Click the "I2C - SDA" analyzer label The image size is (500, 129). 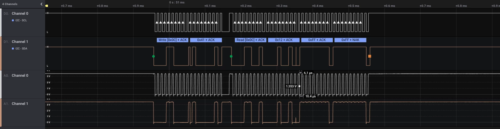[x=21, y=49]
